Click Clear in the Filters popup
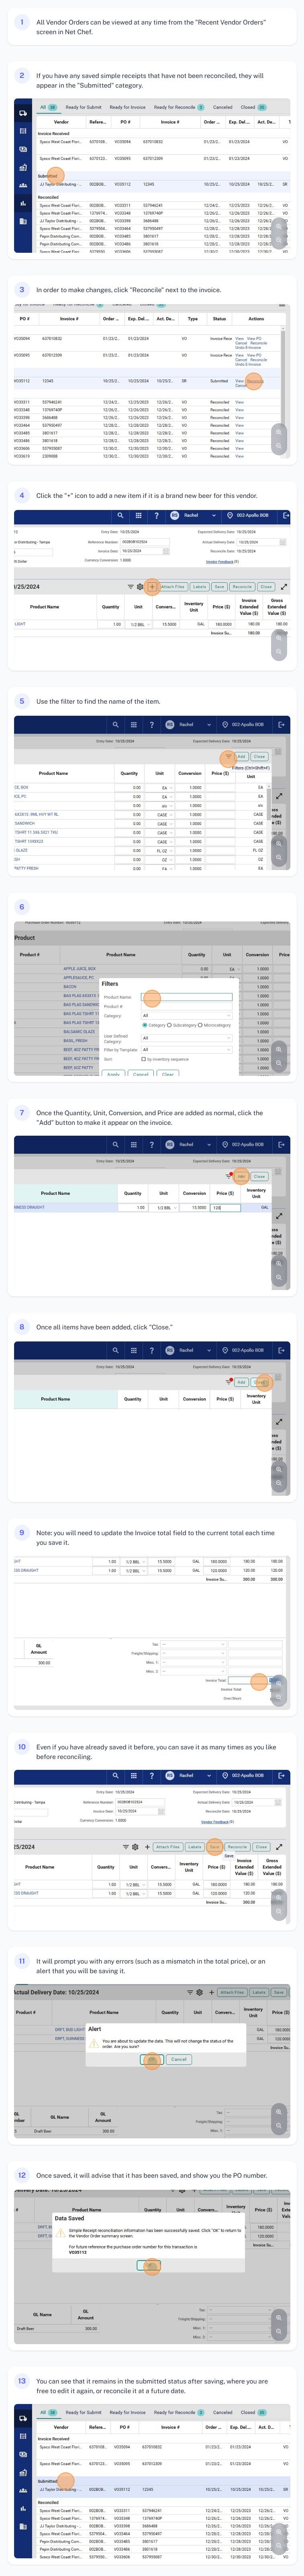Image resolution: width=304 pixels, height=2576 pixels. pos(168,1074)
